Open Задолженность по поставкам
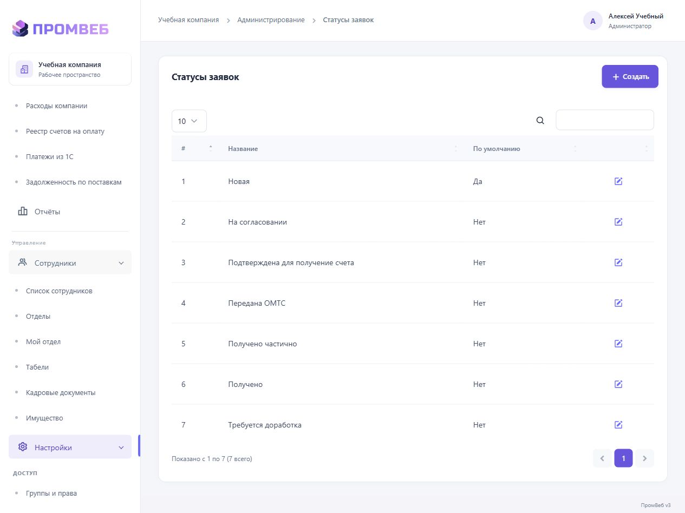The height and width of the screenshot is (513, 685). 74,182
